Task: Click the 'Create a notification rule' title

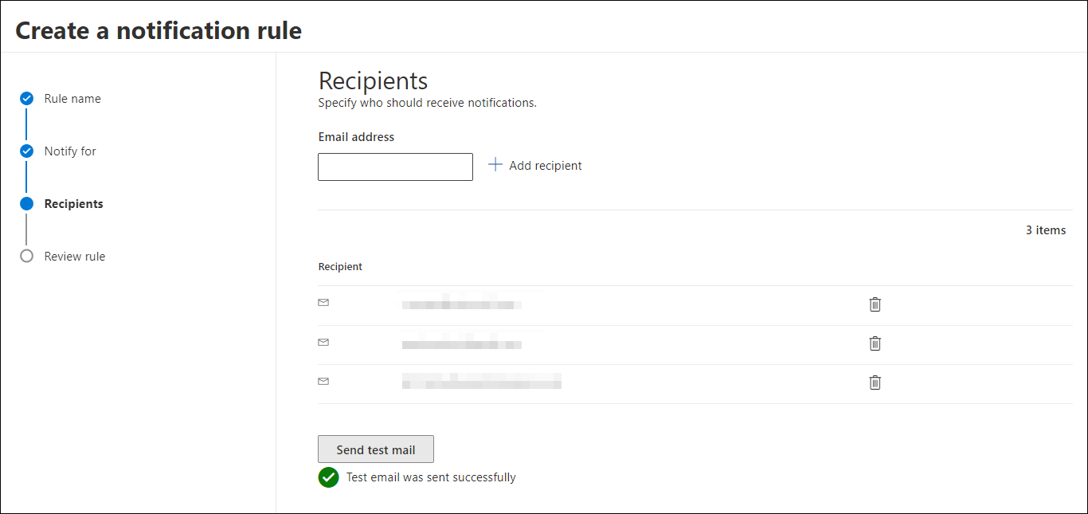Action: (159, 30)
